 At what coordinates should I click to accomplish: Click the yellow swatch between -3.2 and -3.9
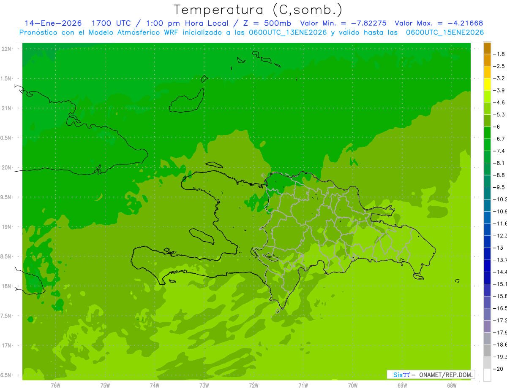pos(487,84)
